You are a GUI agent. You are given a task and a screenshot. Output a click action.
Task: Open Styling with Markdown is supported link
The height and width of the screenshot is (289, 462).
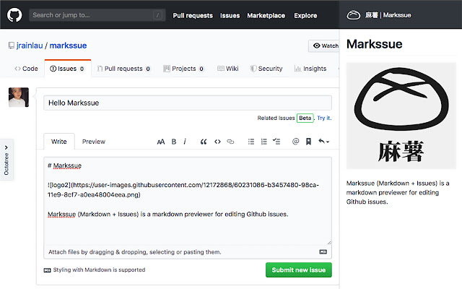(95, 269)
